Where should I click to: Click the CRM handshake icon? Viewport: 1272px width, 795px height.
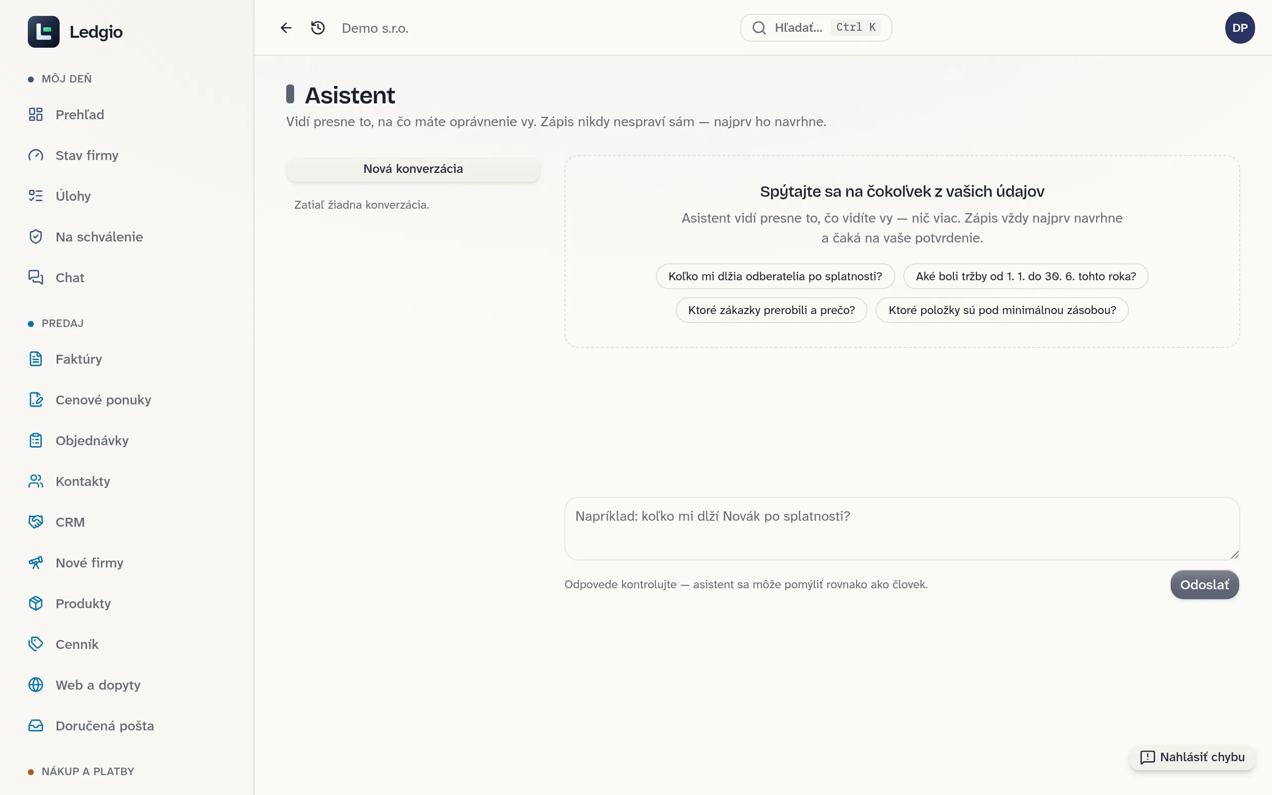click(x=36, y=522)
